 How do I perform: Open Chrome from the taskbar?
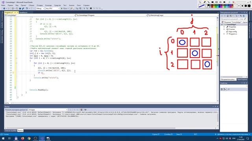[x=29, y=138]
